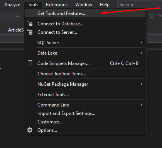Click the Connect to Server icon
The width and height of the screenshot is (162, 148).
tap(30, 32)
